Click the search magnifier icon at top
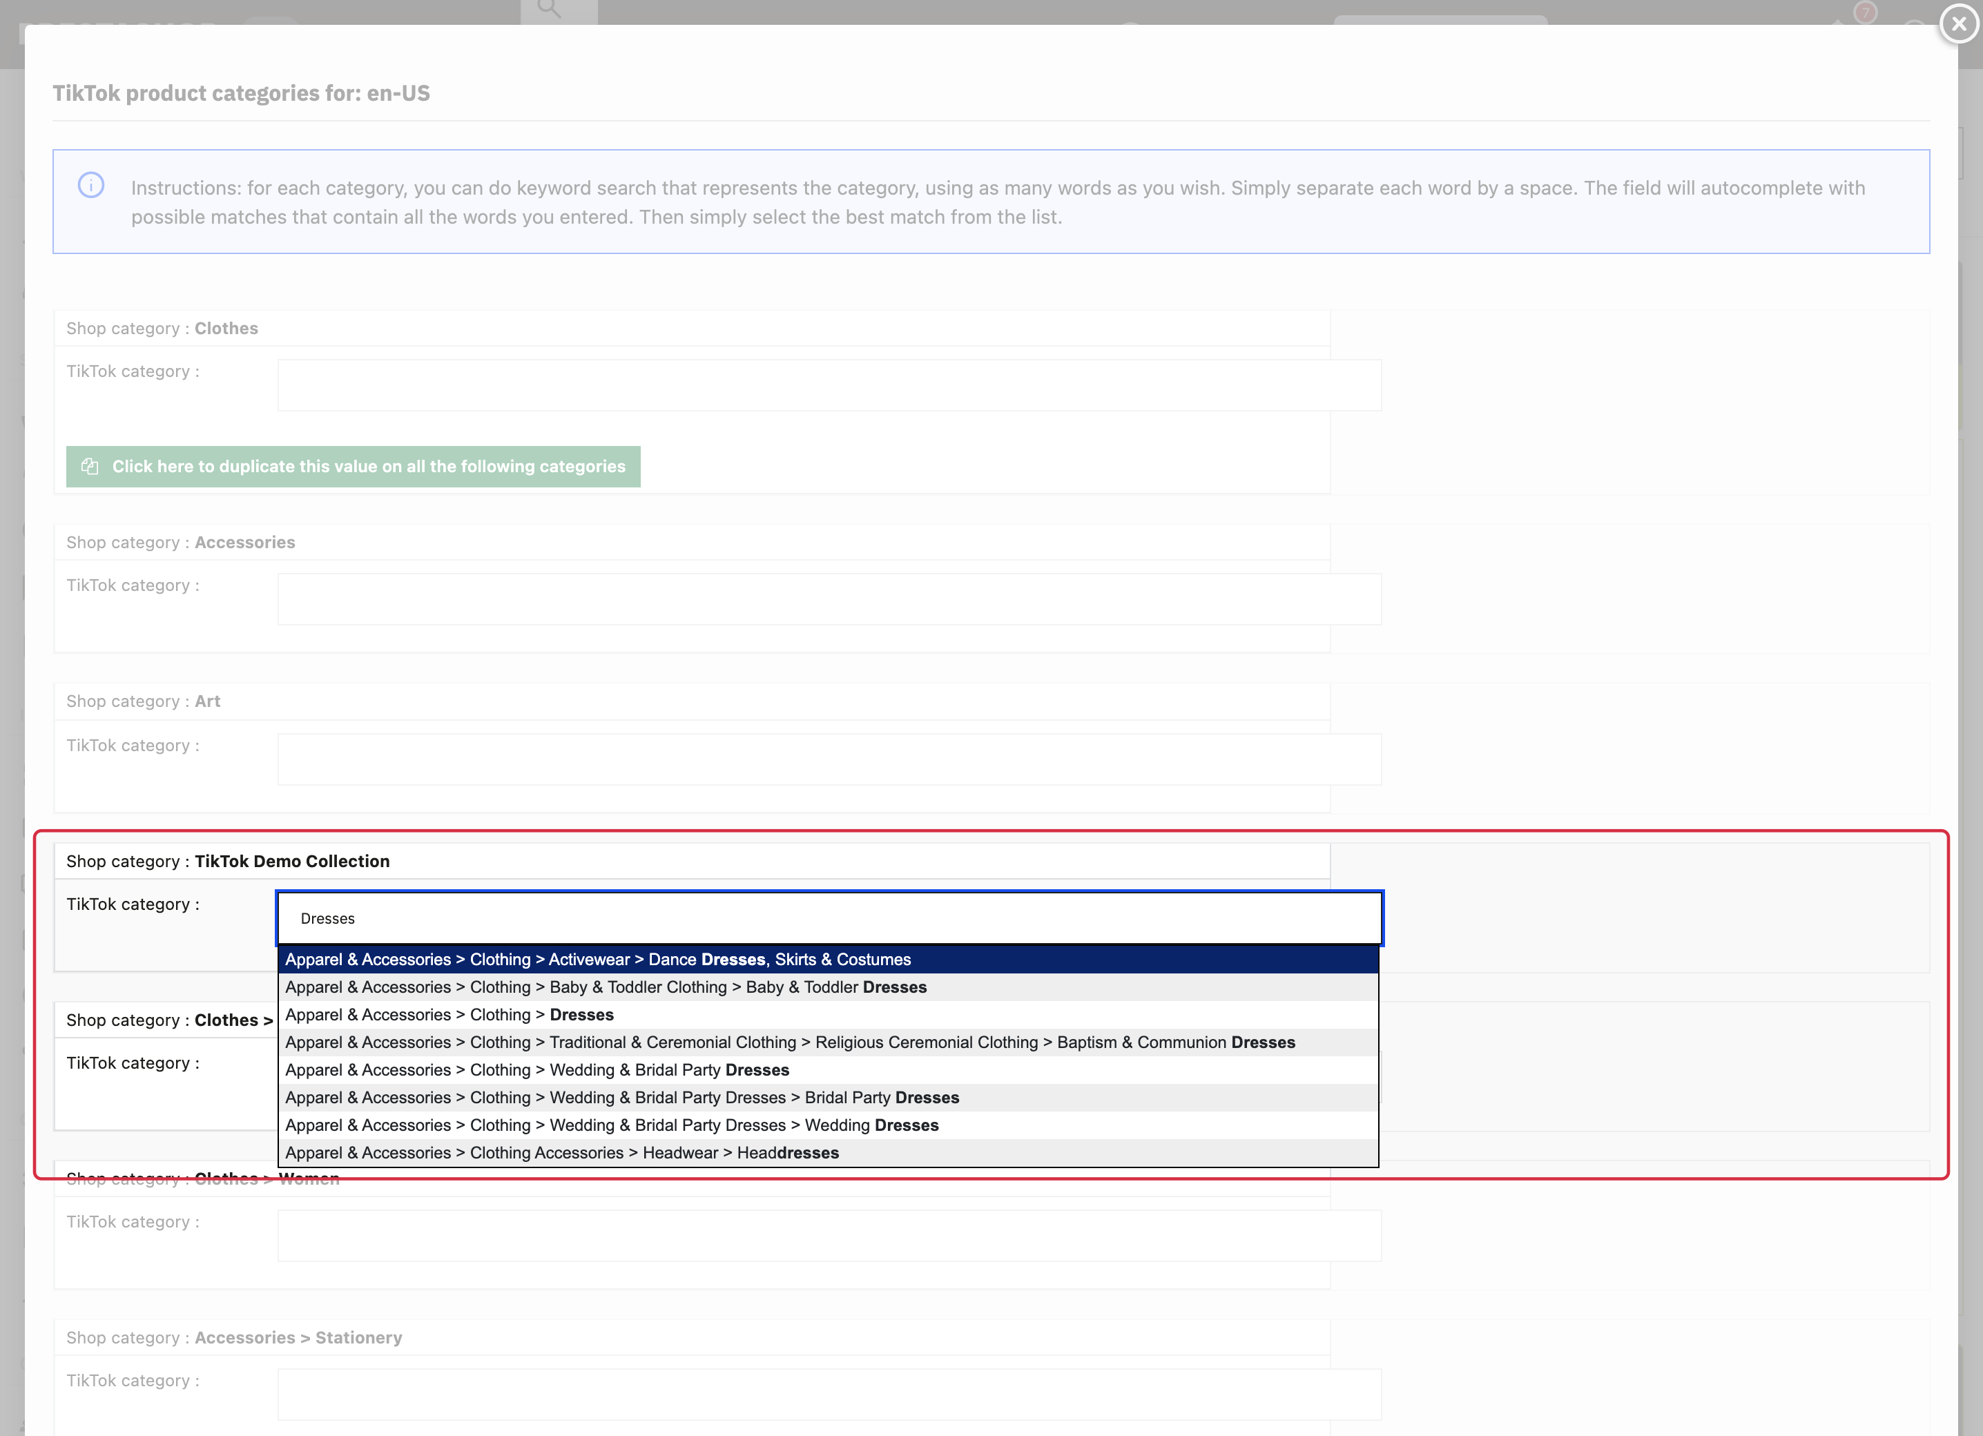The width and height of the screenshot is (1983, 1436). click(549, 9)
